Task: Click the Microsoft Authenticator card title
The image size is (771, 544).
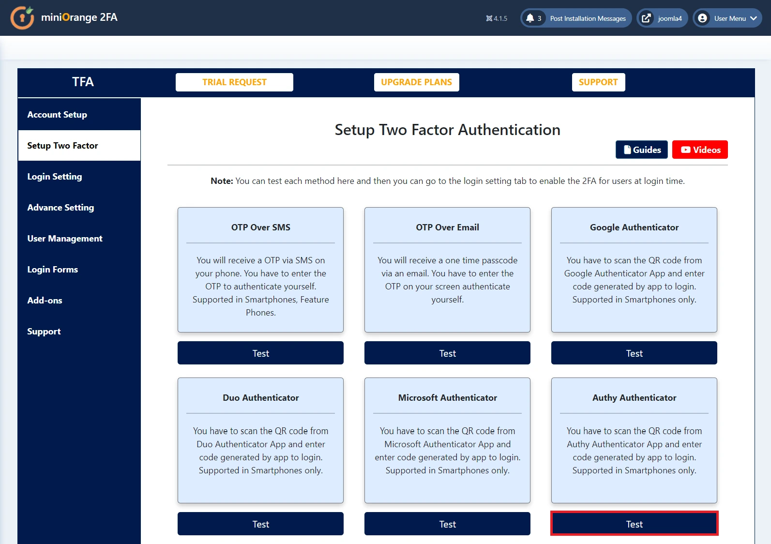Action: (x=447, y=398)
